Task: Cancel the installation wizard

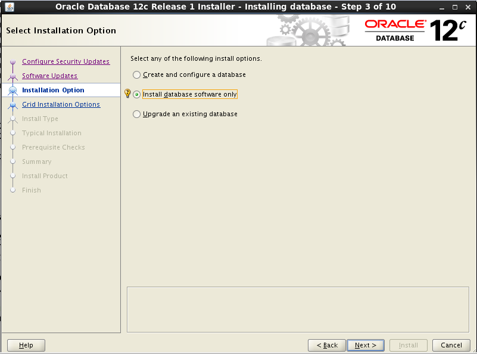Action: pos(451,345)
